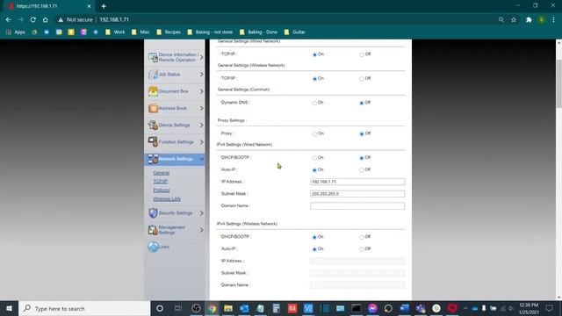The image size is (562, 316).
Task: Bookmark this page with the star
Action: tap(514, 19)
